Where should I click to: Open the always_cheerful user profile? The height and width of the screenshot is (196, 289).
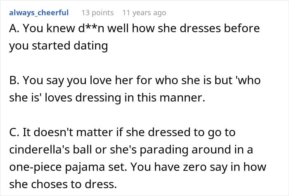[39, 13]
